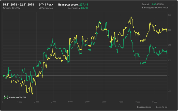Open the date range 15.11.2018 - 22.11.2018
This screenshot has height=111, width=178.
pos(18,5)
